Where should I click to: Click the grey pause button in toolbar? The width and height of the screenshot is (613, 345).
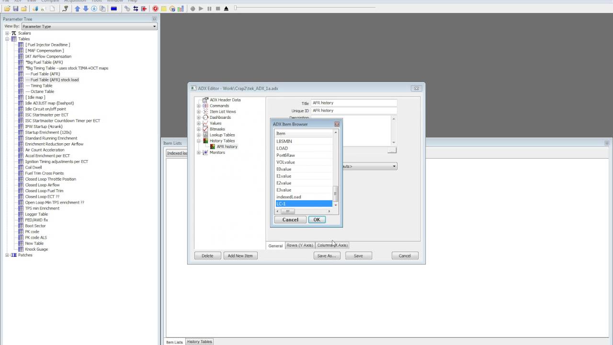[x=209, y=9]
